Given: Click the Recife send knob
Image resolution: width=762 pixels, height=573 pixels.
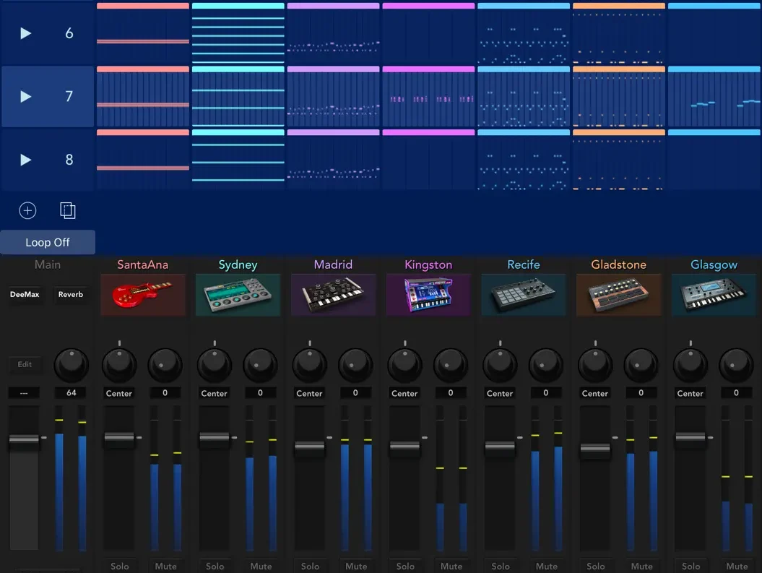Looking at the screenshot, I should 546,364.
